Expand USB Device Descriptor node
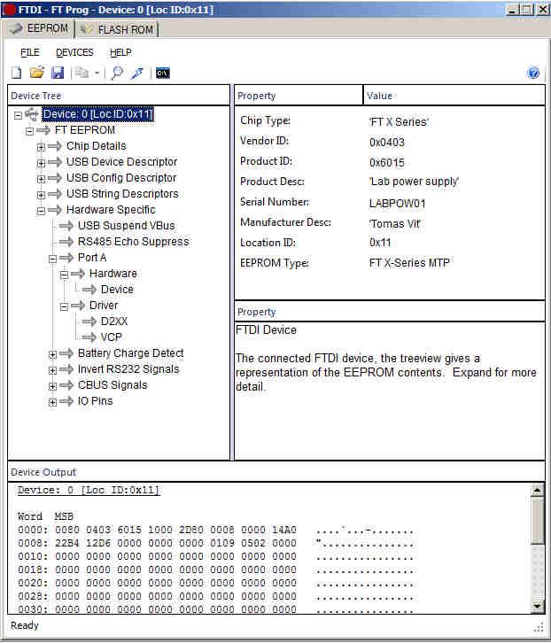551x643 pixels. tap(41, 163)
